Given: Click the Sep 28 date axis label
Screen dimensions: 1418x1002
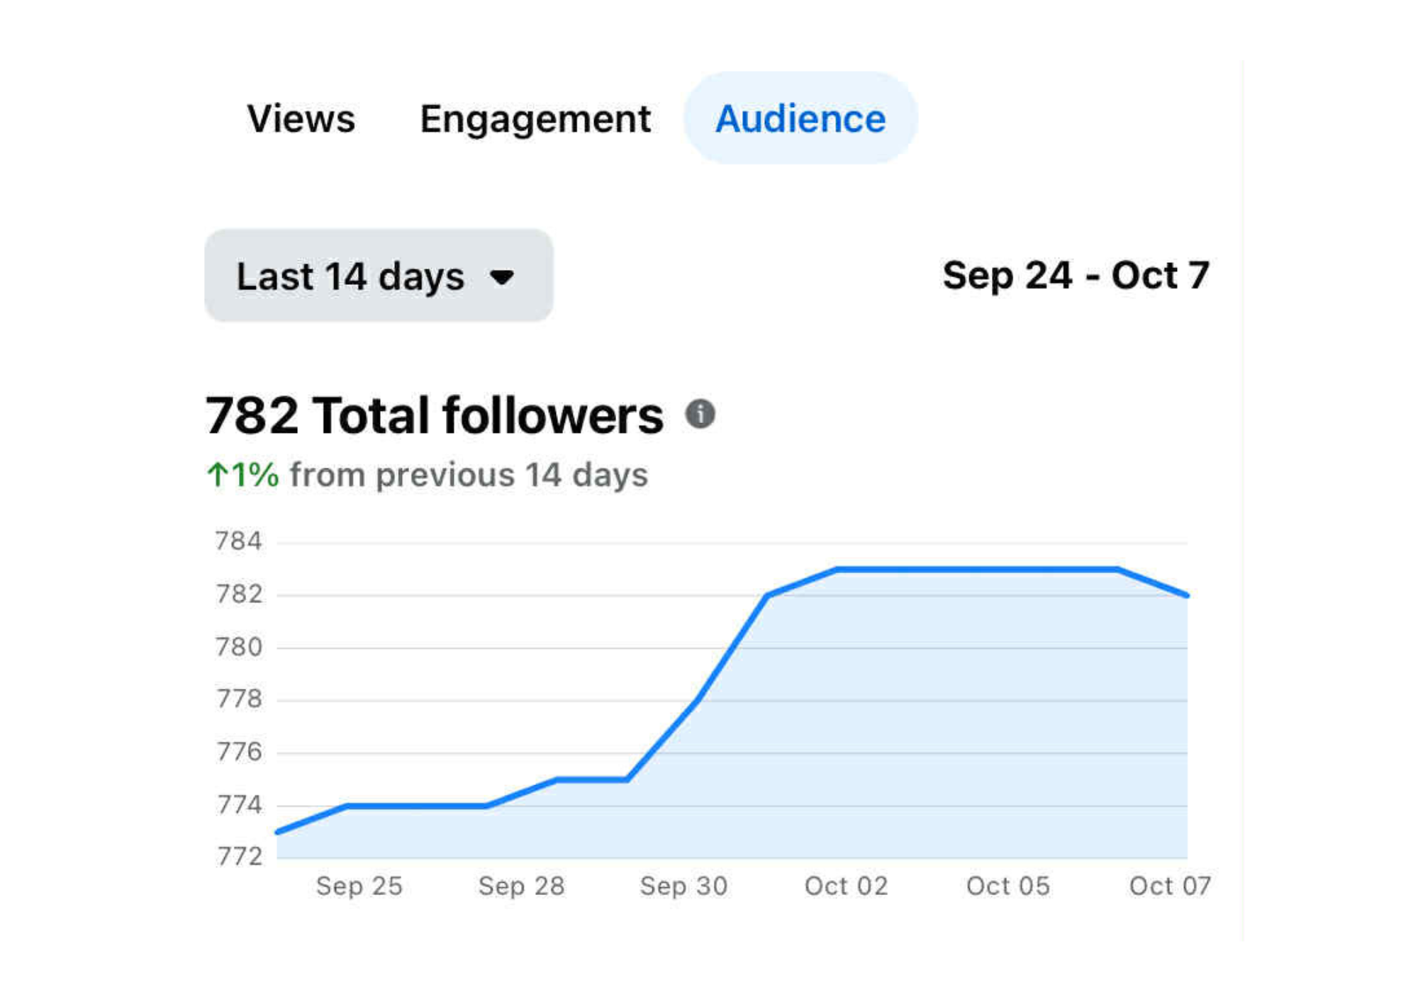Looking at the screenshot, I should (x=521, y=886).
